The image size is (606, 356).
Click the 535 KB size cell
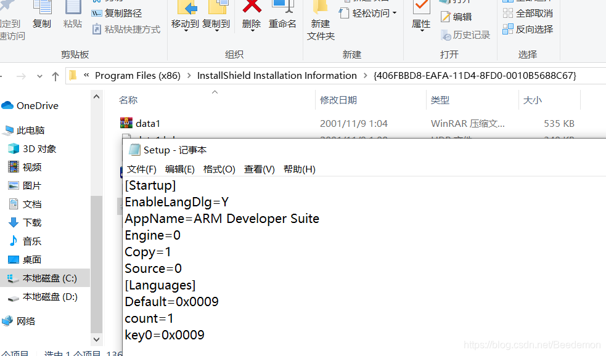click(559, 124)
